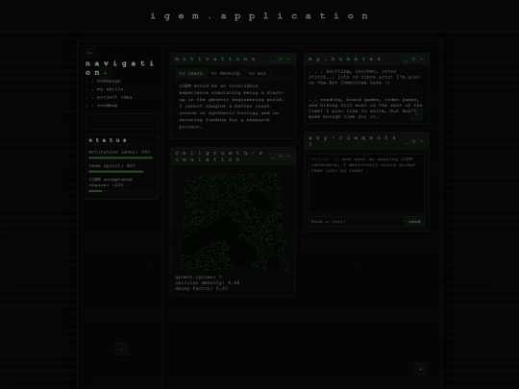Maximize the any comments window
This screenshot has height=389, width=519.
click(413, 141)
